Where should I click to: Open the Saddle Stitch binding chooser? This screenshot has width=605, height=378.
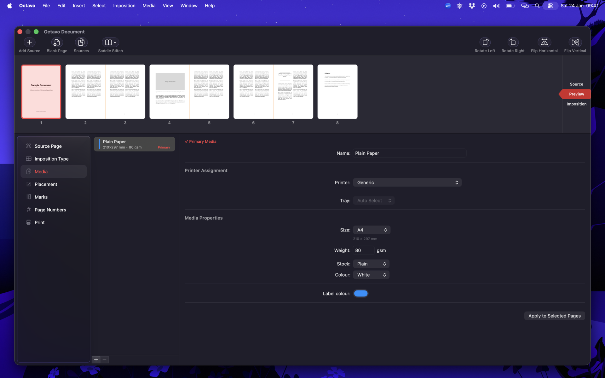[110, 42]
